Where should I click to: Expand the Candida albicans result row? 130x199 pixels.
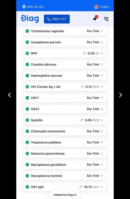[x=65, y=65]
